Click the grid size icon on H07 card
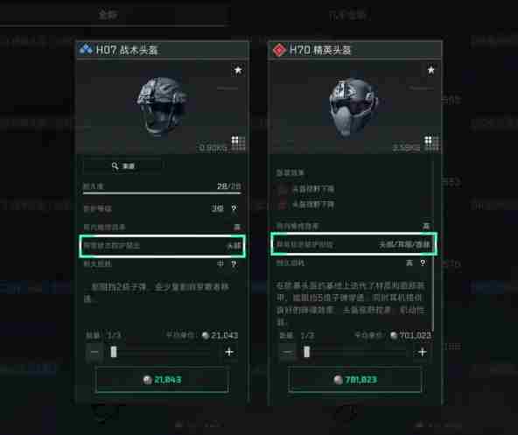 click(x=238, y=144)
